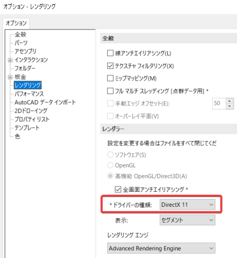
Task: Select the ソフトウェア renderer radio button
Action: 110,155
